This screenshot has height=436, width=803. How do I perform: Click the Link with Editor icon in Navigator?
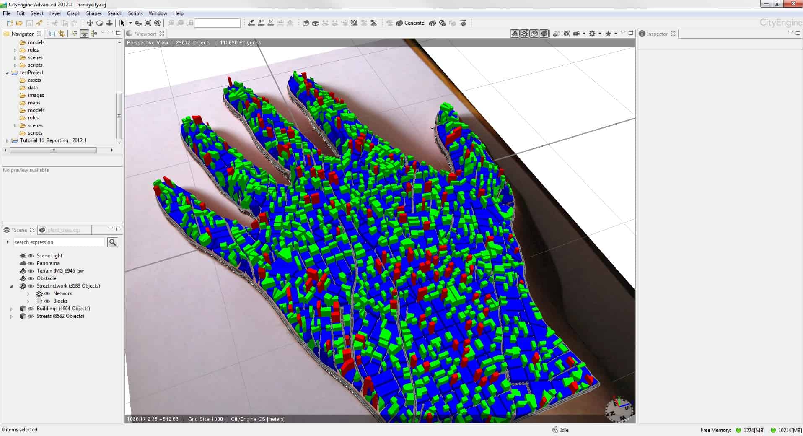pos(62,34)
